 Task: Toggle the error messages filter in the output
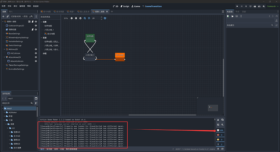(220, 135)
